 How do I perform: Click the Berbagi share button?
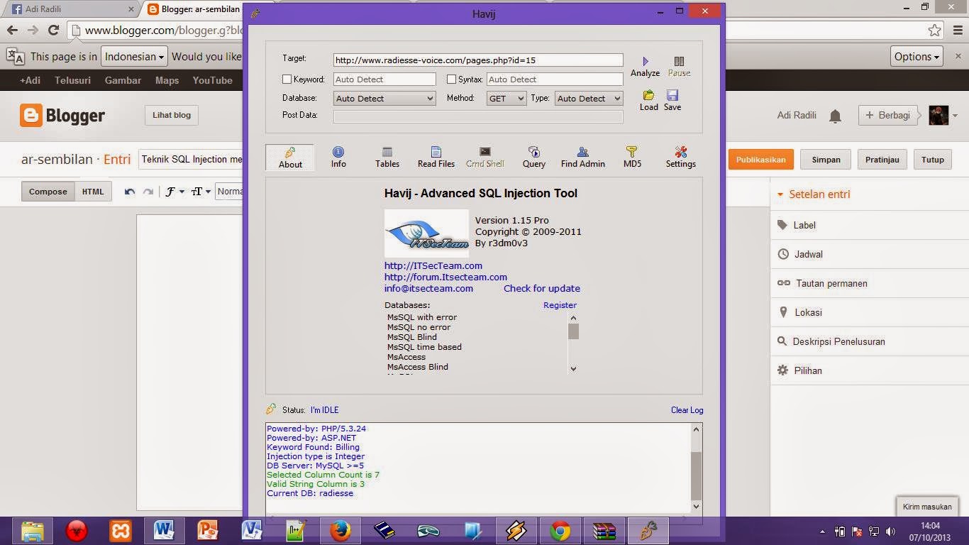[x=888, y=116]
